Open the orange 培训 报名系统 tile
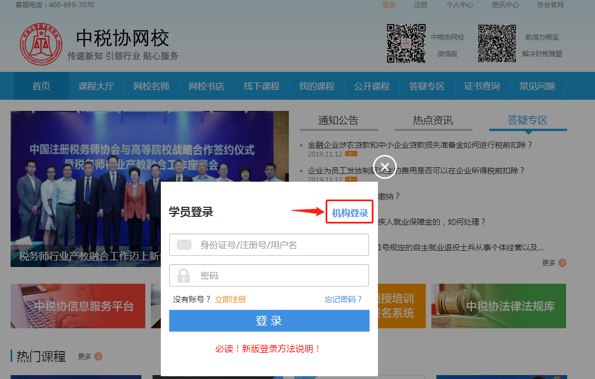The image size is (595, 379). (x=401, y=306)
